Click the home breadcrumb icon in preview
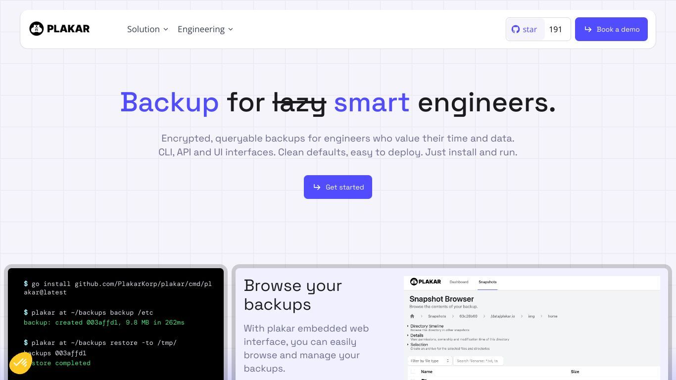The image size is (676, 380). 412,316
